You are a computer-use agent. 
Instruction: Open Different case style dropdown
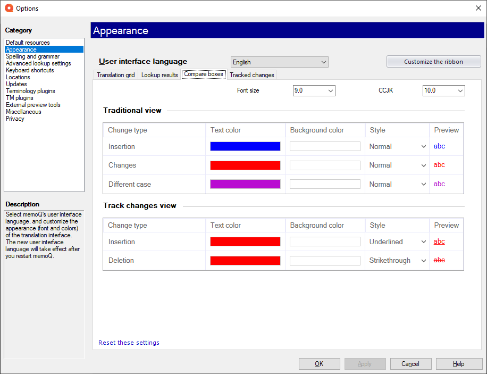tap(397, 184)
